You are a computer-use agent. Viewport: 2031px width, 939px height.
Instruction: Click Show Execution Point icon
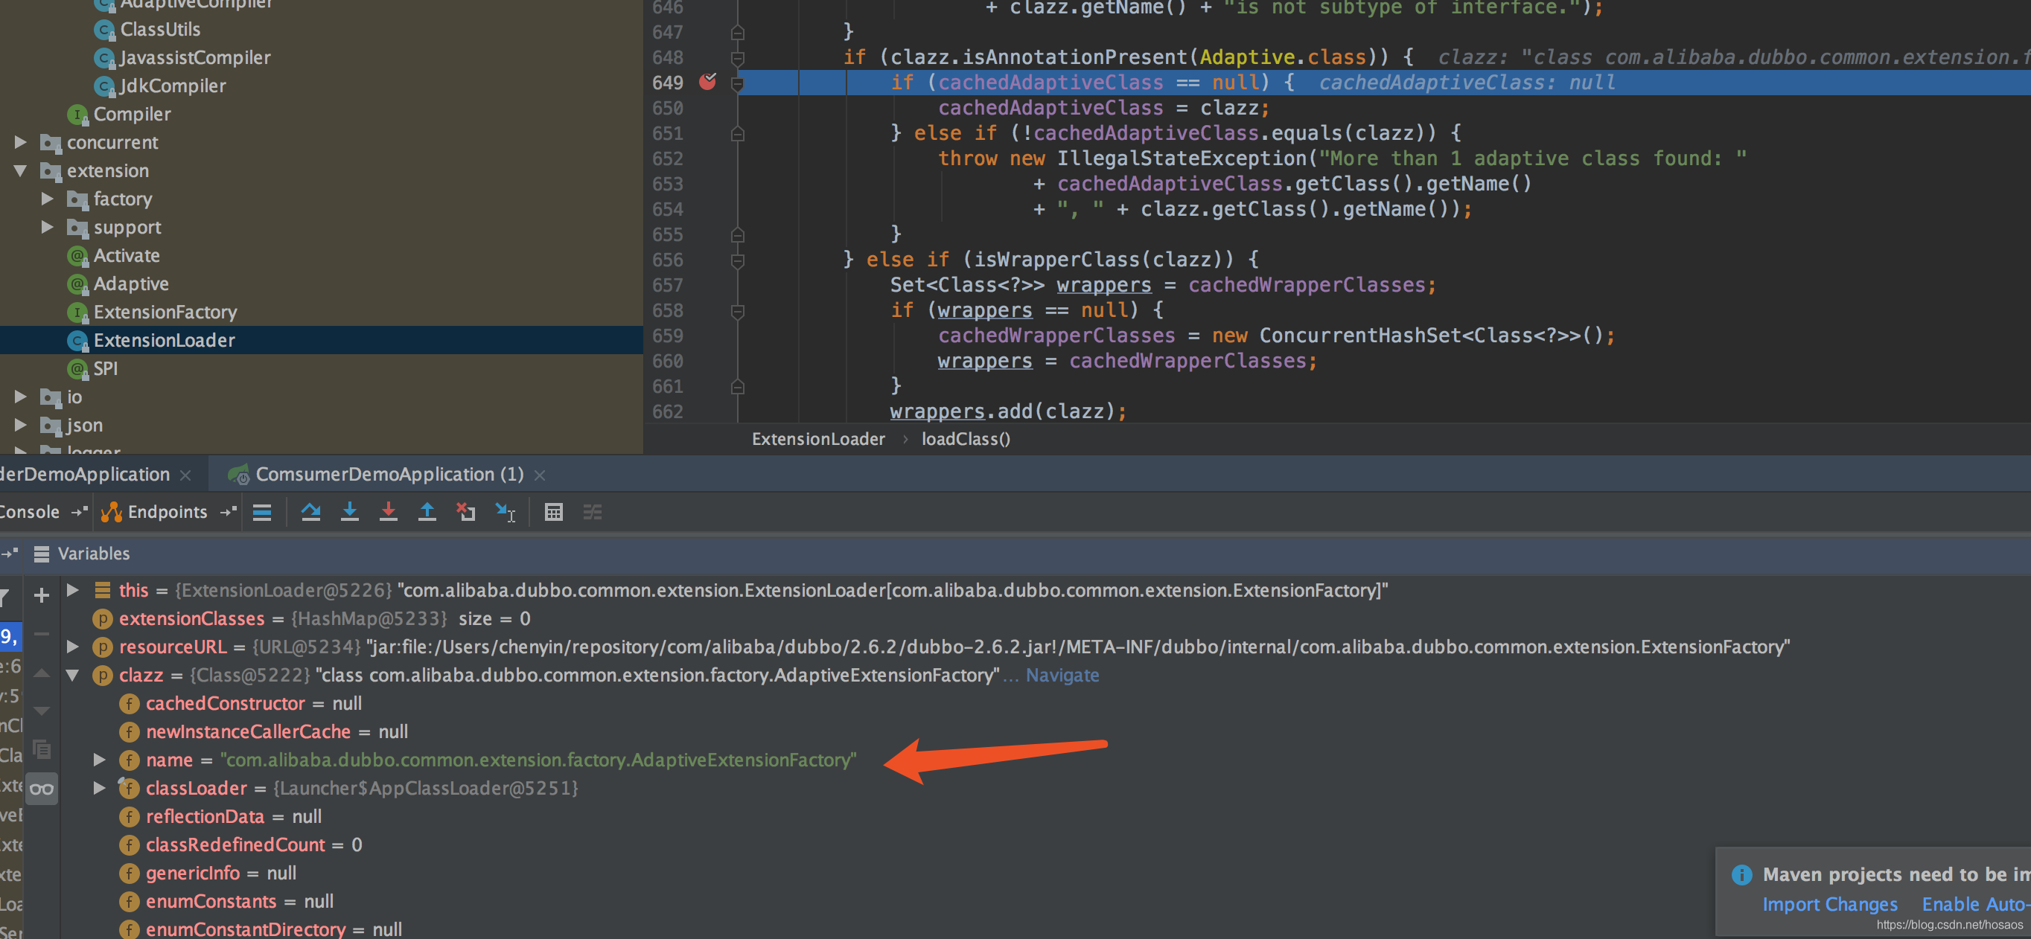coord(262,512)
